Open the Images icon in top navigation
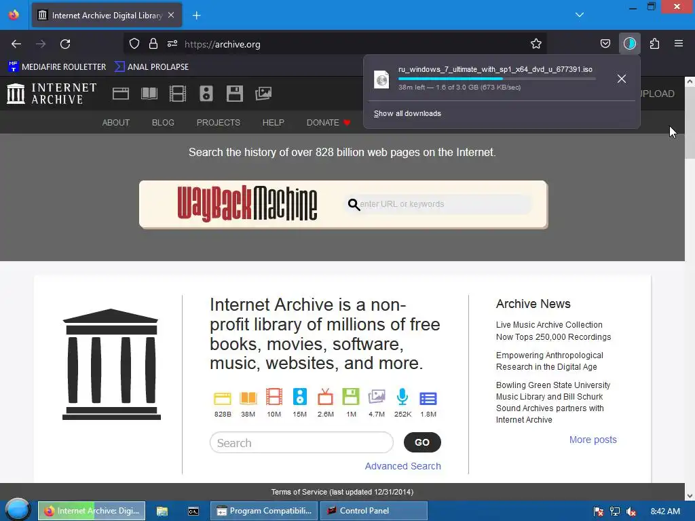 263,94
